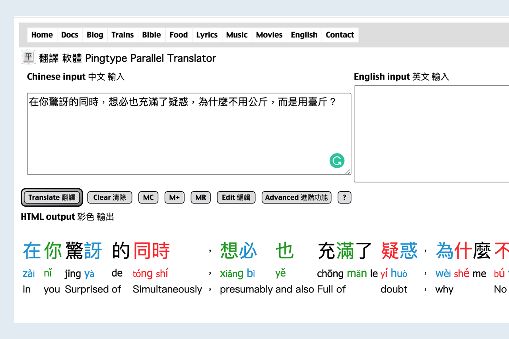The height and width of the screenshot is (339, 509).
Task: Click the green Grammarly icon in Chinese input
Action: [337, 161]
